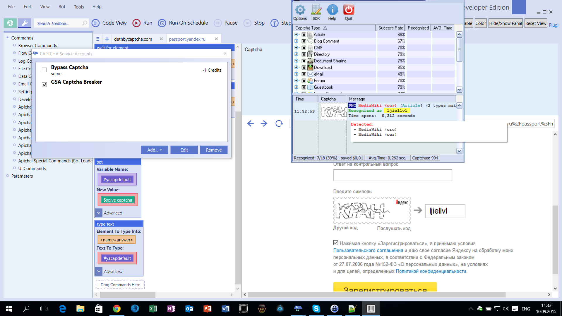The height and width of the screenshot is (316, 562).
Task: Toggle the Forum captcha type checkbox
Action: [304, 81]
